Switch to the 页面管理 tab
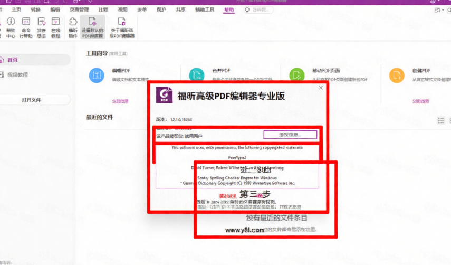The width and height of the screenshot is (451, 265). click(x=79, y=10)
